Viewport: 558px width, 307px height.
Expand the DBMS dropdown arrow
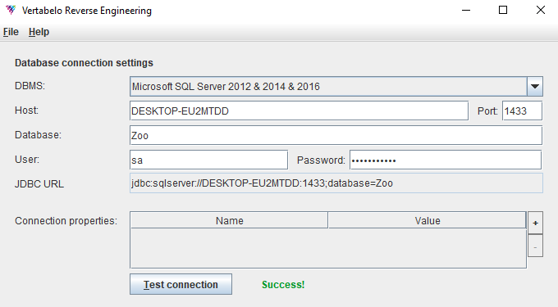(534, 86)
